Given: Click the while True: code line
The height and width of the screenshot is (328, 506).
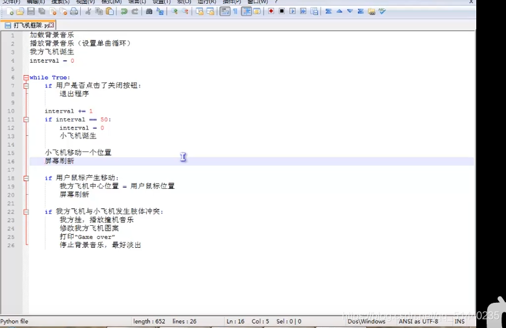Looking at the screenshot, I should coord(50,78).
